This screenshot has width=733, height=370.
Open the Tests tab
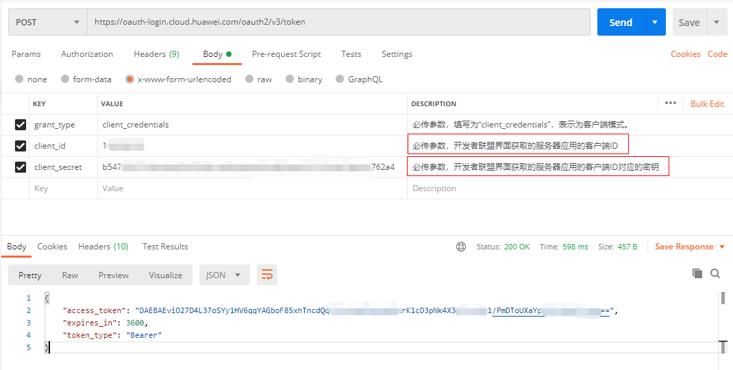(351, 54)
